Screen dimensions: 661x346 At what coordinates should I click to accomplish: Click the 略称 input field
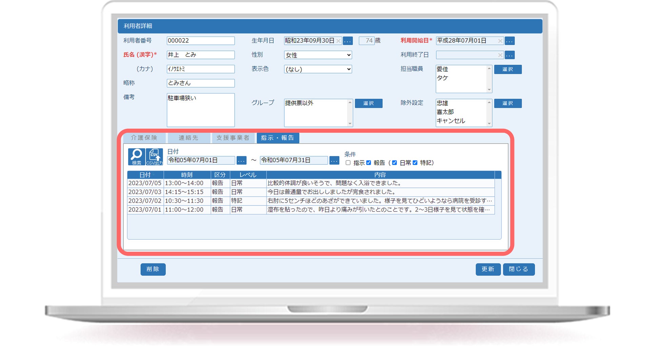pyautogui.click(x=201, y=83)
